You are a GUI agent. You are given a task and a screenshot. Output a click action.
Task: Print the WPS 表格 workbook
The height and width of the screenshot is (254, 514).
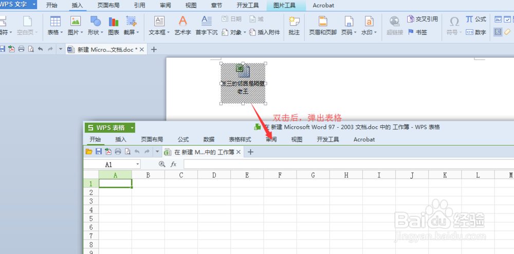pos(118,151)
